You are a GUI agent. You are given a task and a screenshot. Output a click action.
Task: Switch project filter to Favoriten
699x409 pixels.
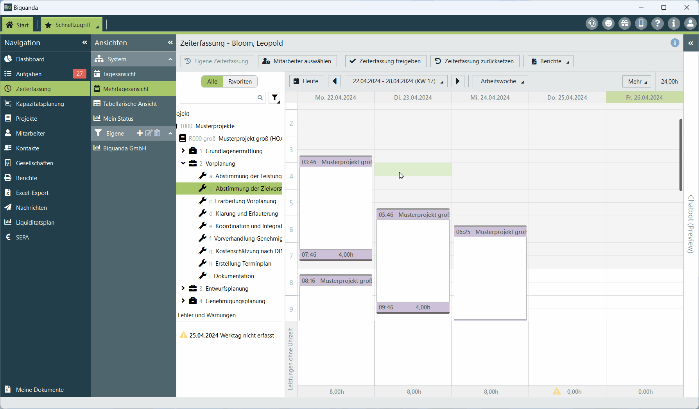[240, 82]
